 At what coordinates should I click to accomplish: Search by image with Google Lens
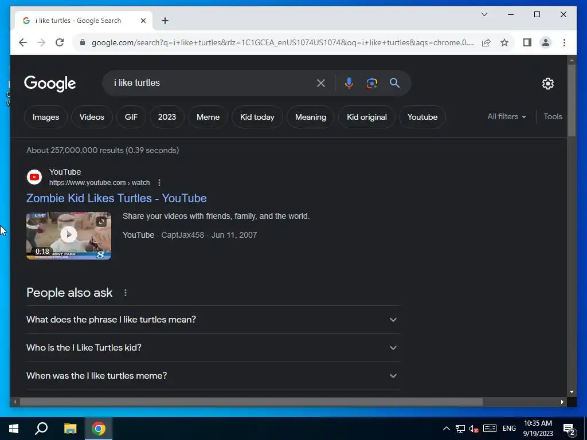(x=371, y=83)
